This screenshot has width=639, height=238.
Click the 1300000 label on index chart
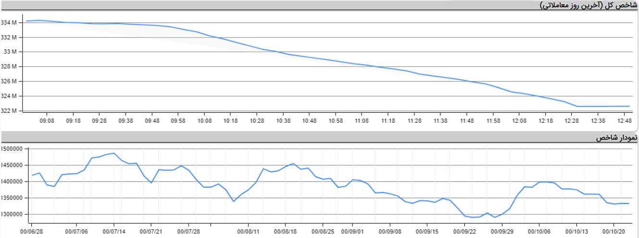tap(13, 214)
